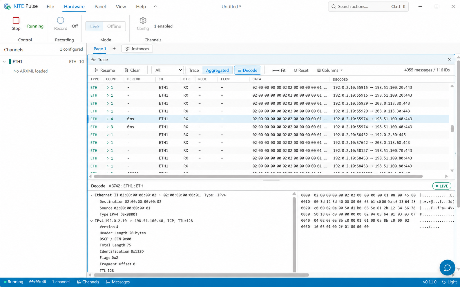Screen dimensions: 460x287
Task: Collapse the Ethernet II decode section
Action: [92, 195]
